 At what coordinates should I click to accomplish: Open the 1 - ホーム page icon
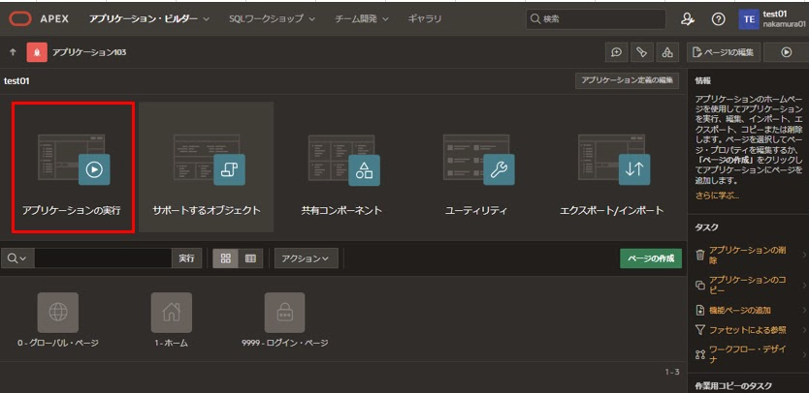[171, 312]
